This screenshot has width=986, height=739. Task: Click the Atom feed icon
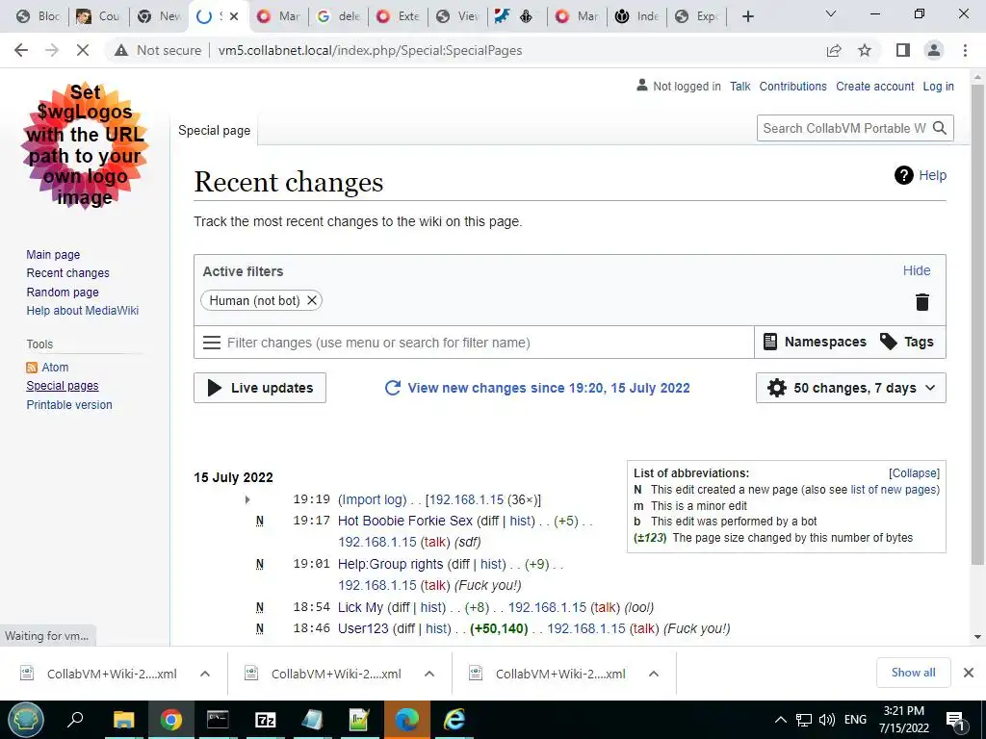pos(32,368)
